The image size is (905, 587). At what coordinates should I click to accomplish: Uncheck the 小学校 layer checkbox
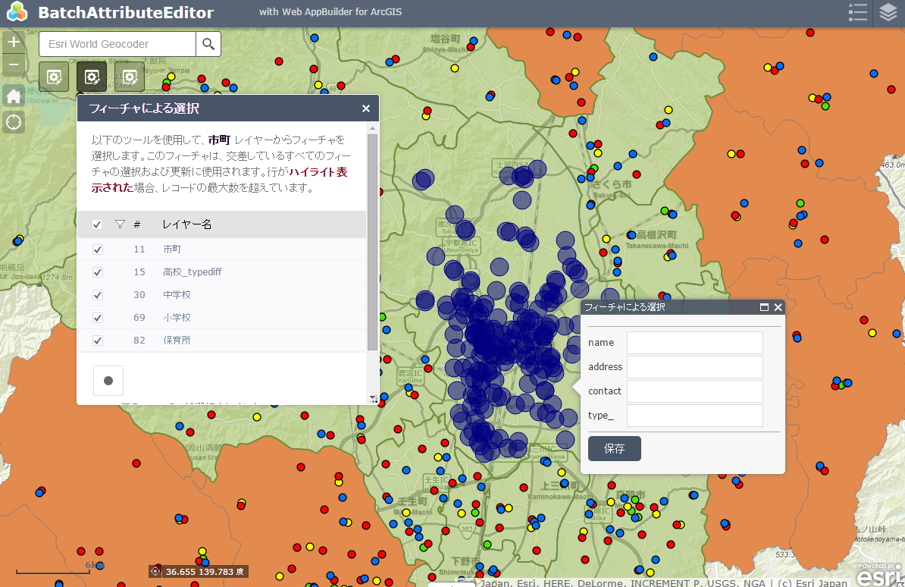point(98,318)
